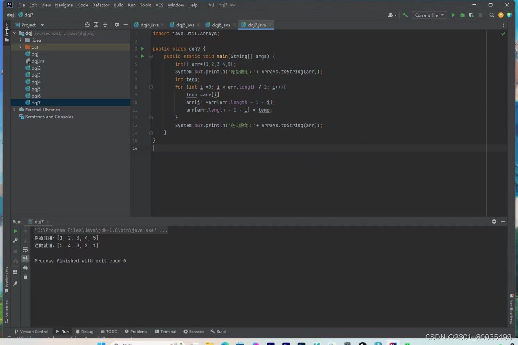Open the Navigate menu

click(64, 5)
